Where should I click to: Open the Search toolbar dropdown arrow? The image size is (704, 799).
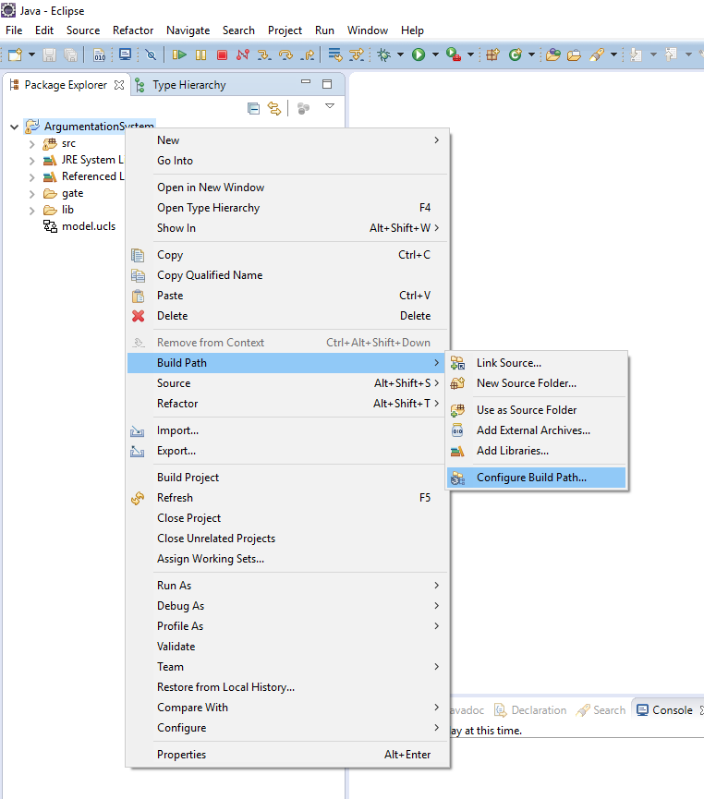[x=613, y=54]
